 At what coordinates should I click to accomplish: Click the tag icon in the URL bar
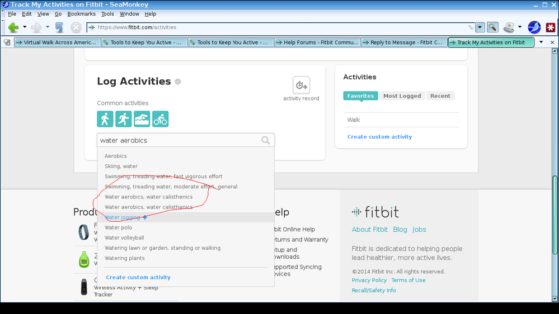(471, 27)
